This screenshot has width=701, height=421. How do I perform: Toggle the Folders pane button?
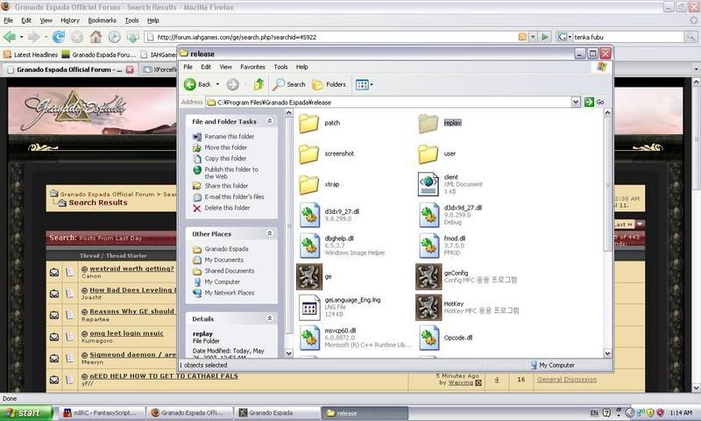click(329, 84)
